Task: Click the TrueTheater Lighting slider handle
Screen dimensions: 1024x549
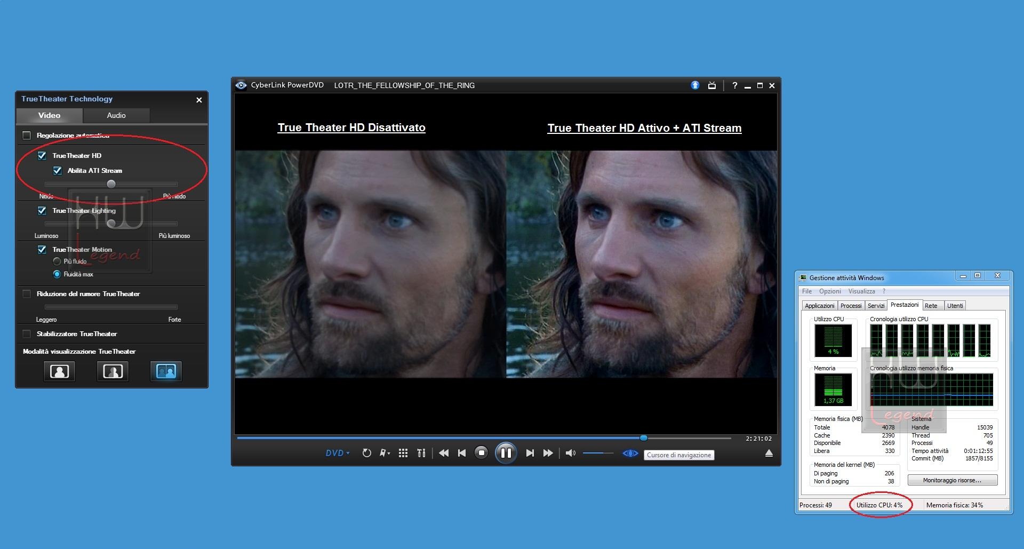Action: point(111,224)
